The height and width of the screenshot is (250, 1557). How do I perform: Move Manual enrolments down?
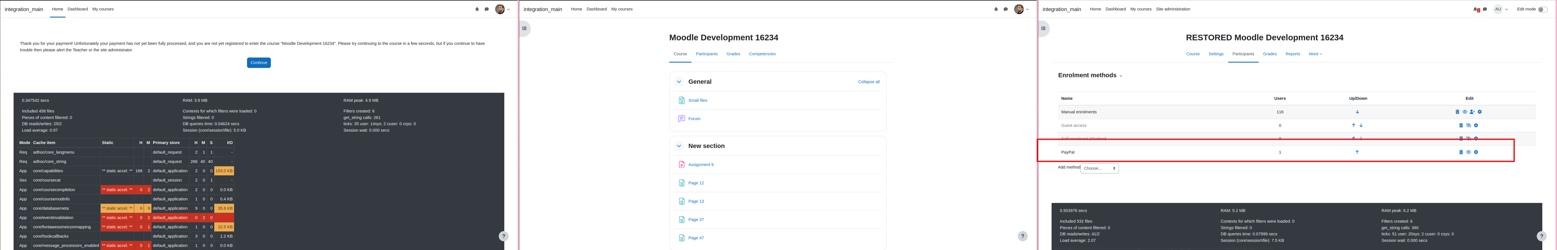pyautogui.click(x=1358, y=112)
